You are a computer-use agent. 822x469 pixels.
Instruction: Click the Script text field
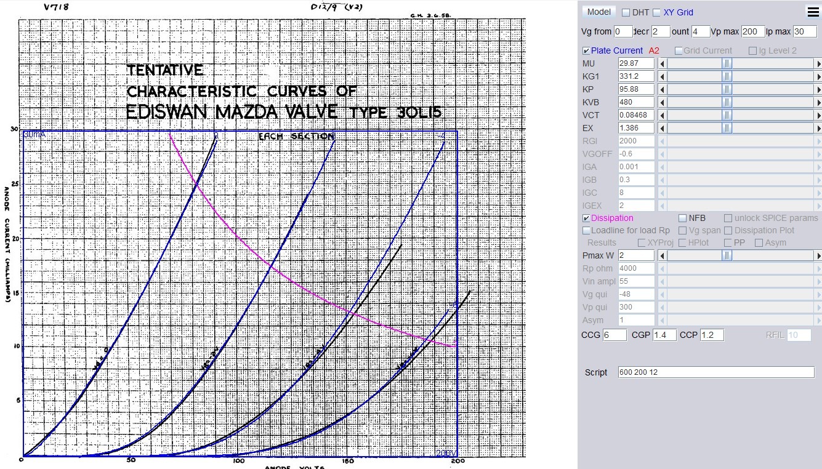pos(716,372)
